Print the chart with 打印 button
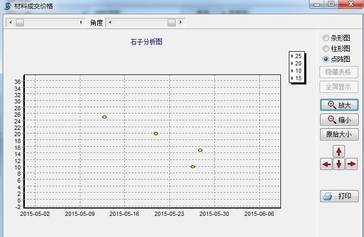This screenshot has height=237, width=364. (339, 196)
